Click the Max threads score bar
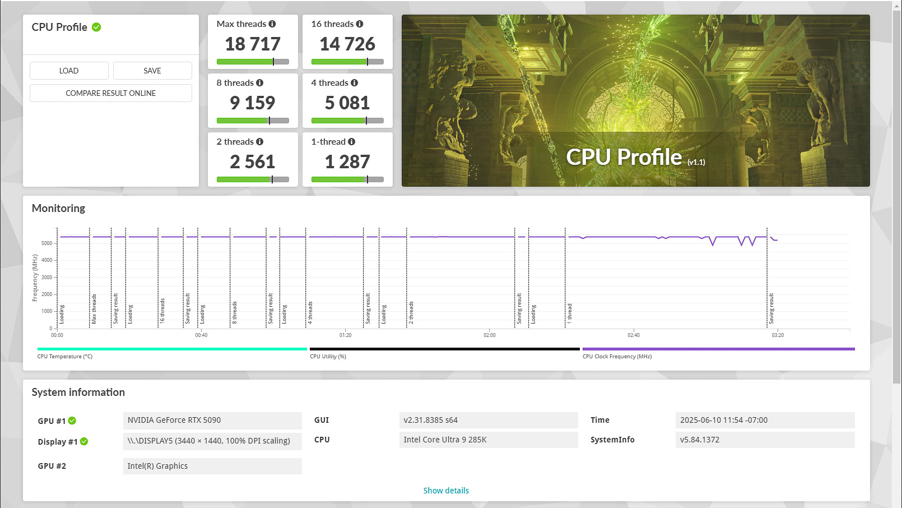902x508 pixels. (x=252, y=62)
